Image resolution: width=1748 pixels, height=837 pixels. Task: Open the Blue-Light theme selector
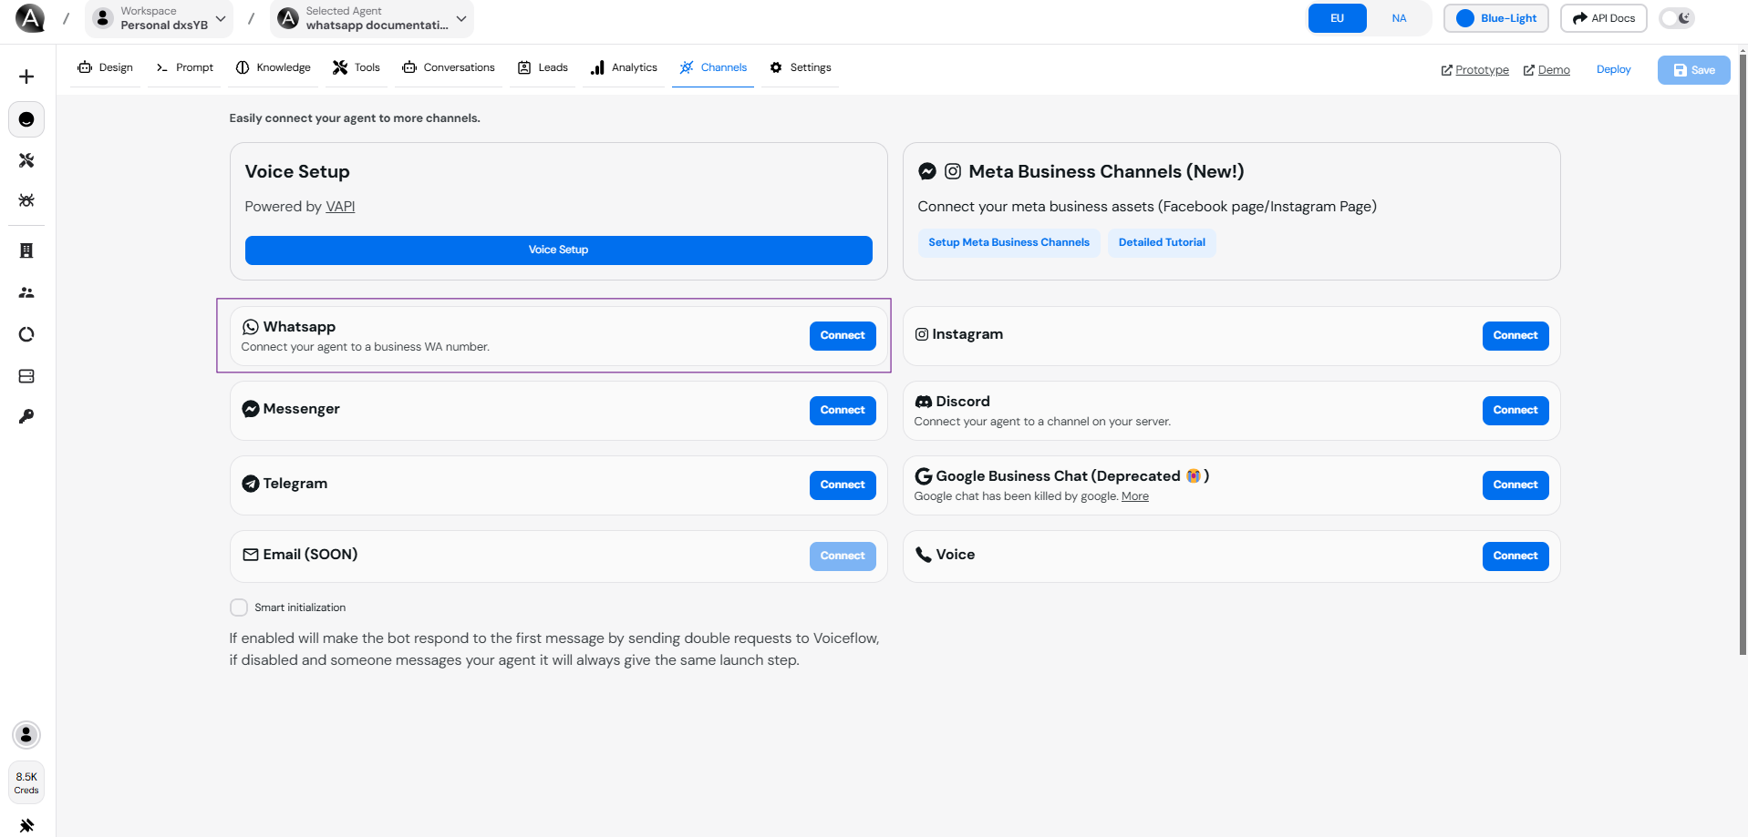click(1495, 17)
